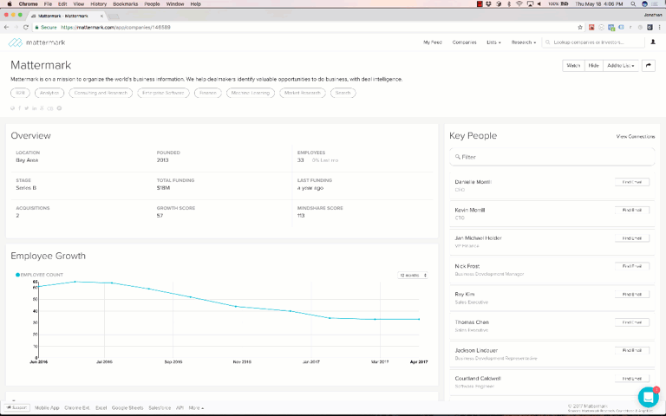Click the Bluetooth menu bar icon
The width and height of the screenshot is (666, 416).
[x=509, y=3]
